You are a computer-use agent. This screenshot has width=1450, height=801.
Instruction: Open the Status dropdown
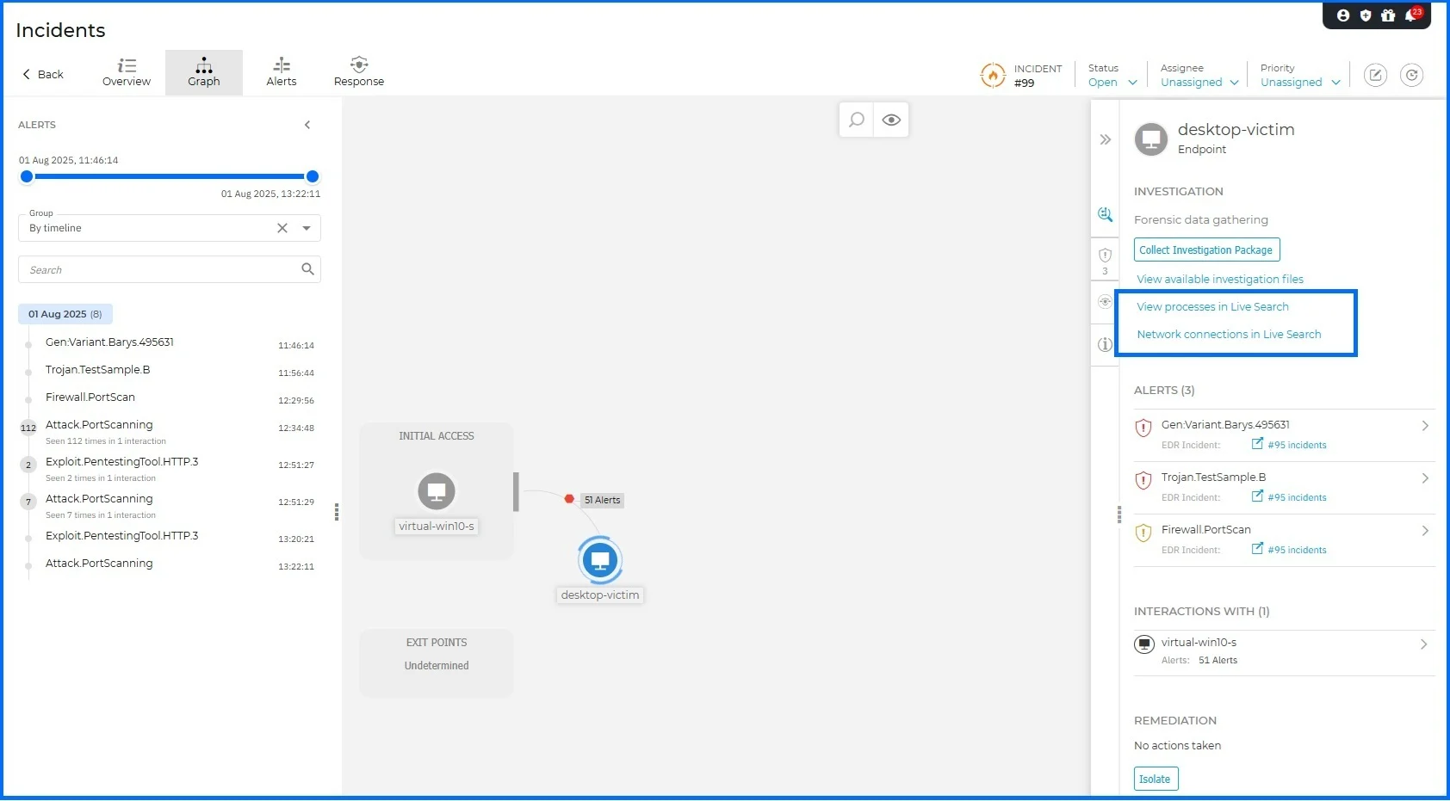pos(1112,83)
